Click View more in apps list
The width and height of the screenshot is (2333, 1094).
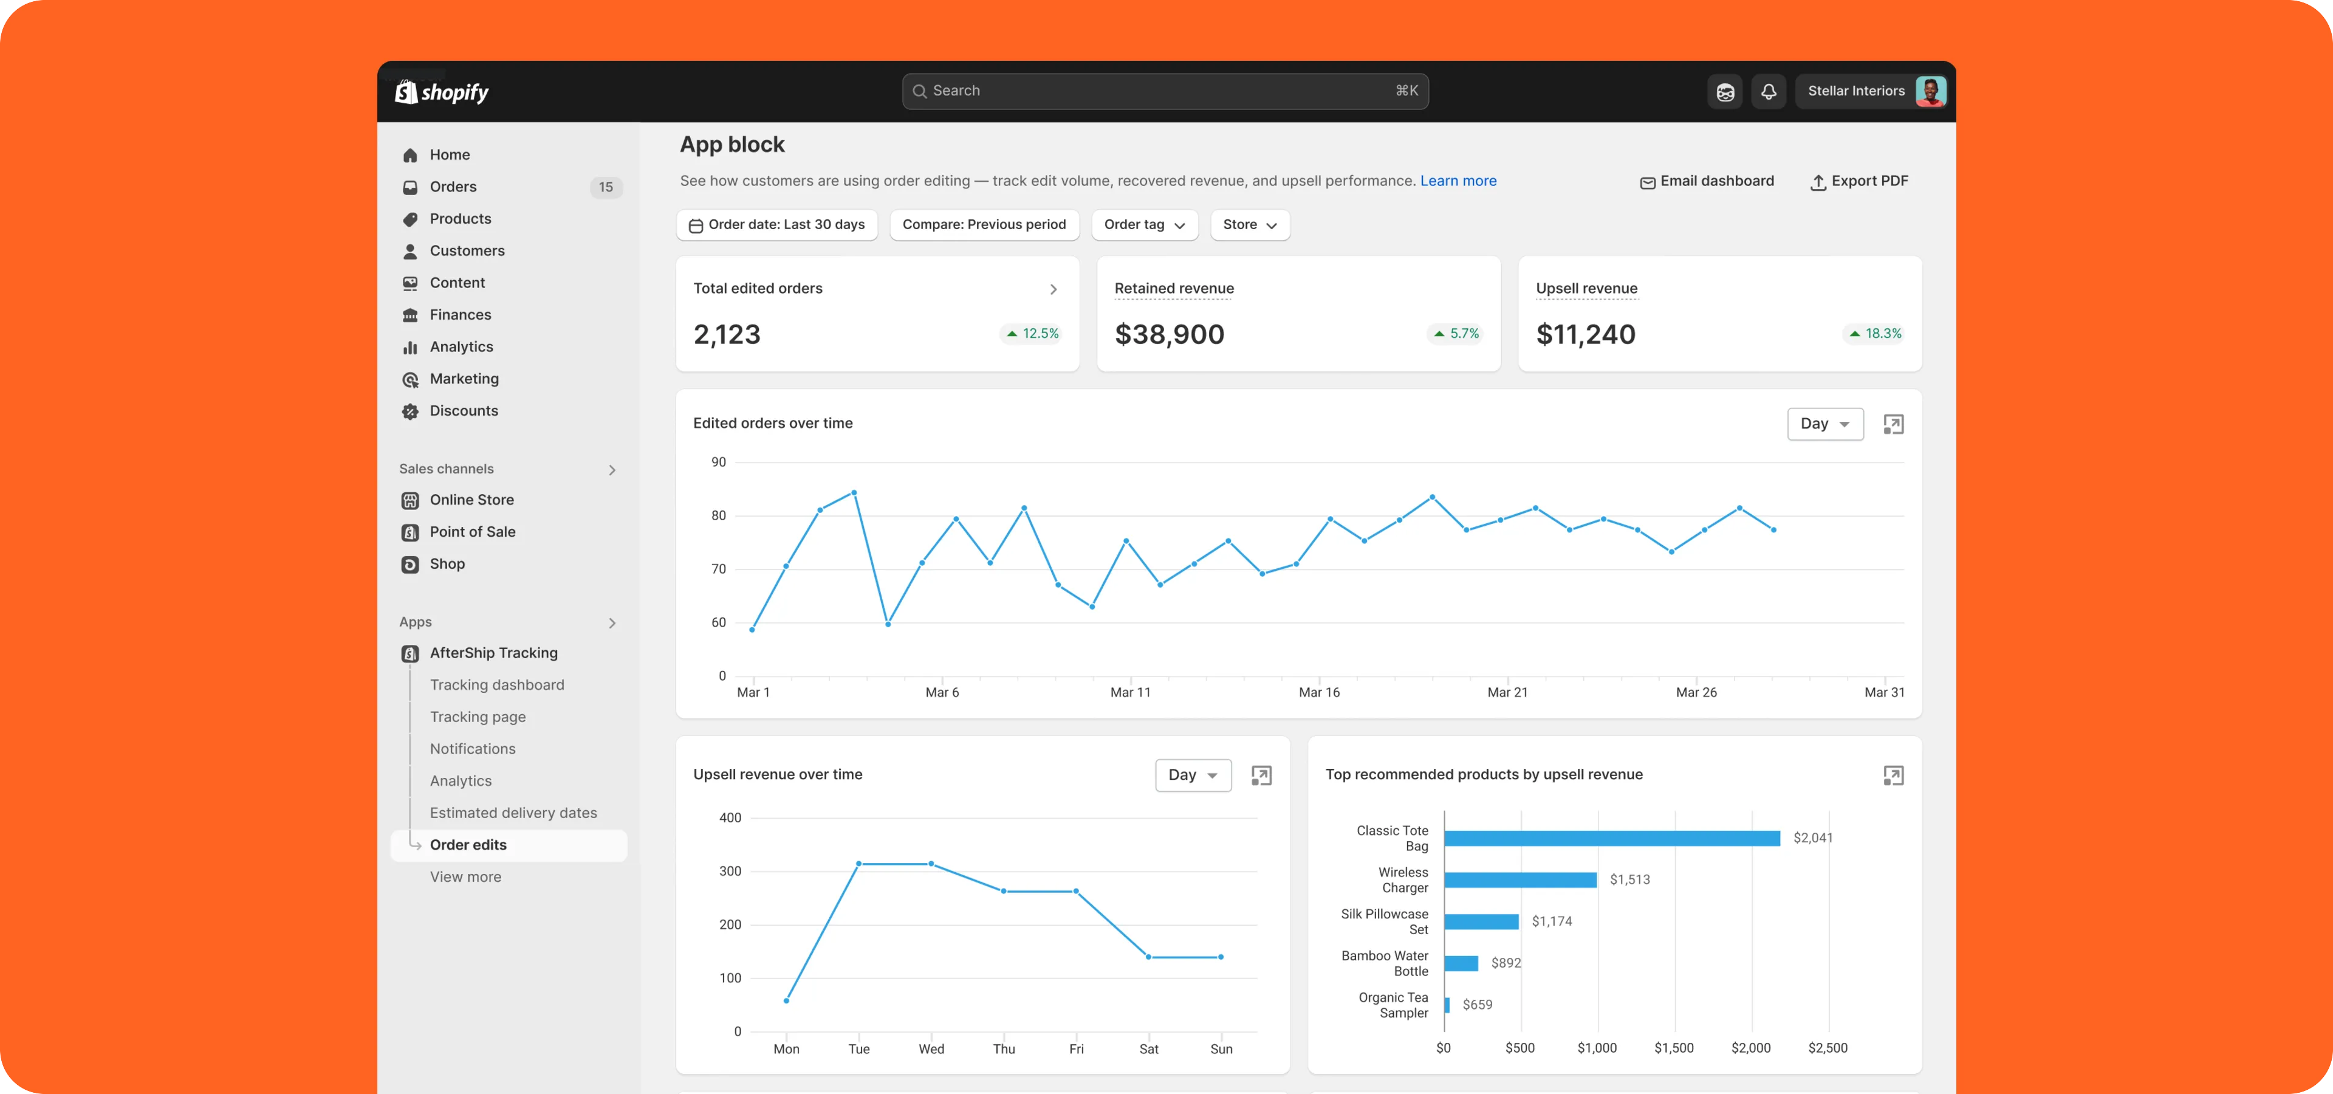click(465, 878)
